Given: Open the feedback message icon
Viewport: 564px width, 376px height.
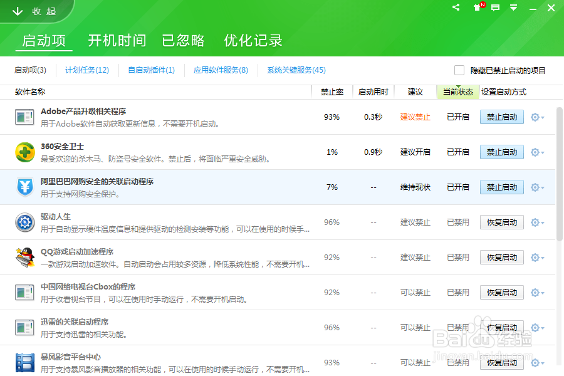Looking at the screenshot, I should coord(495,8).
